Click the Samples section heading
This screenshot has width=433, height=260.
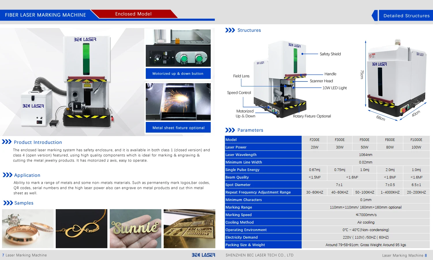tap(24, 203)
